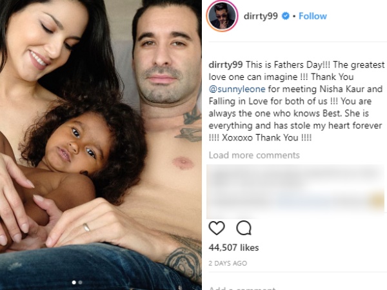The image size is (387, 290).
Task: Expand Load more comments
Action: click(x=254, y=155)
